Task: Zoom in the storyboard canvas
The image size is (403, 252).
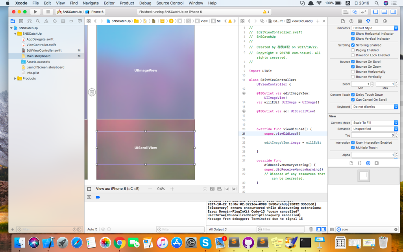Action: click(x=172, y=189)
